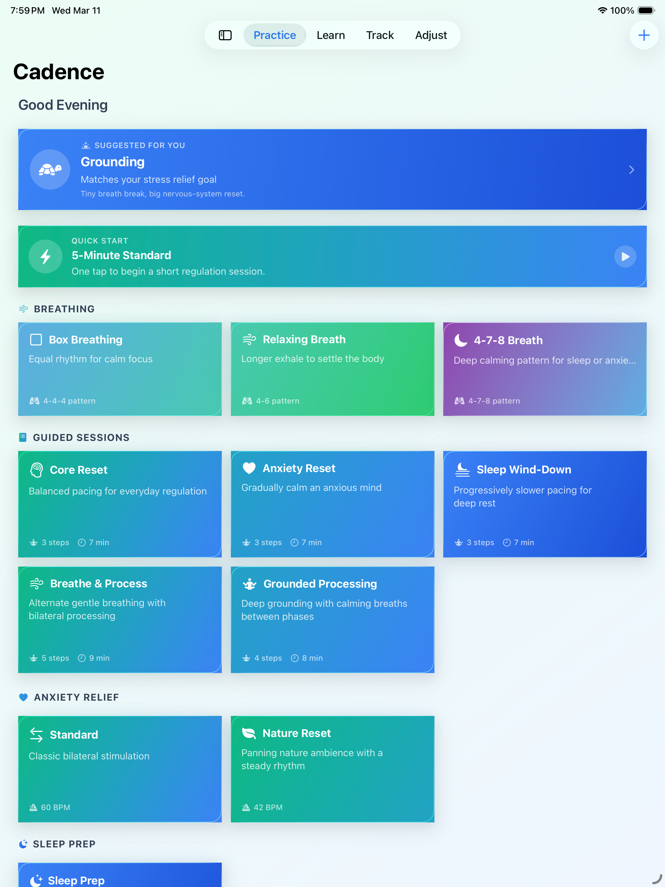Tap the leaf icon on Nature Reset
The height and width of the screenshot is (887, 665).
pos(249,733)
